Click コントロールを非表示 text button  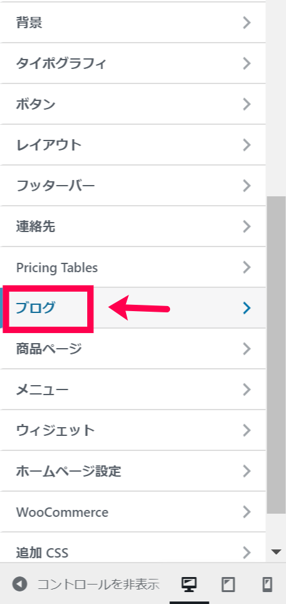click(x=98, y=585)
